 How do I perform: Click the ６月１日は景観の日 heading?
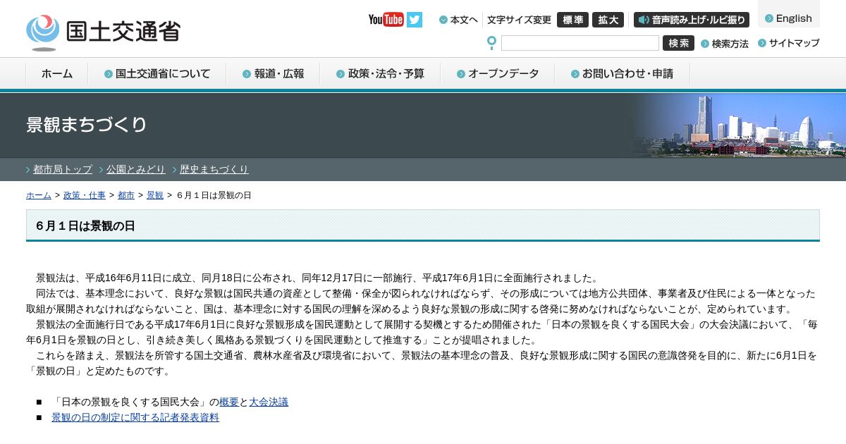[x=85, y=226]
